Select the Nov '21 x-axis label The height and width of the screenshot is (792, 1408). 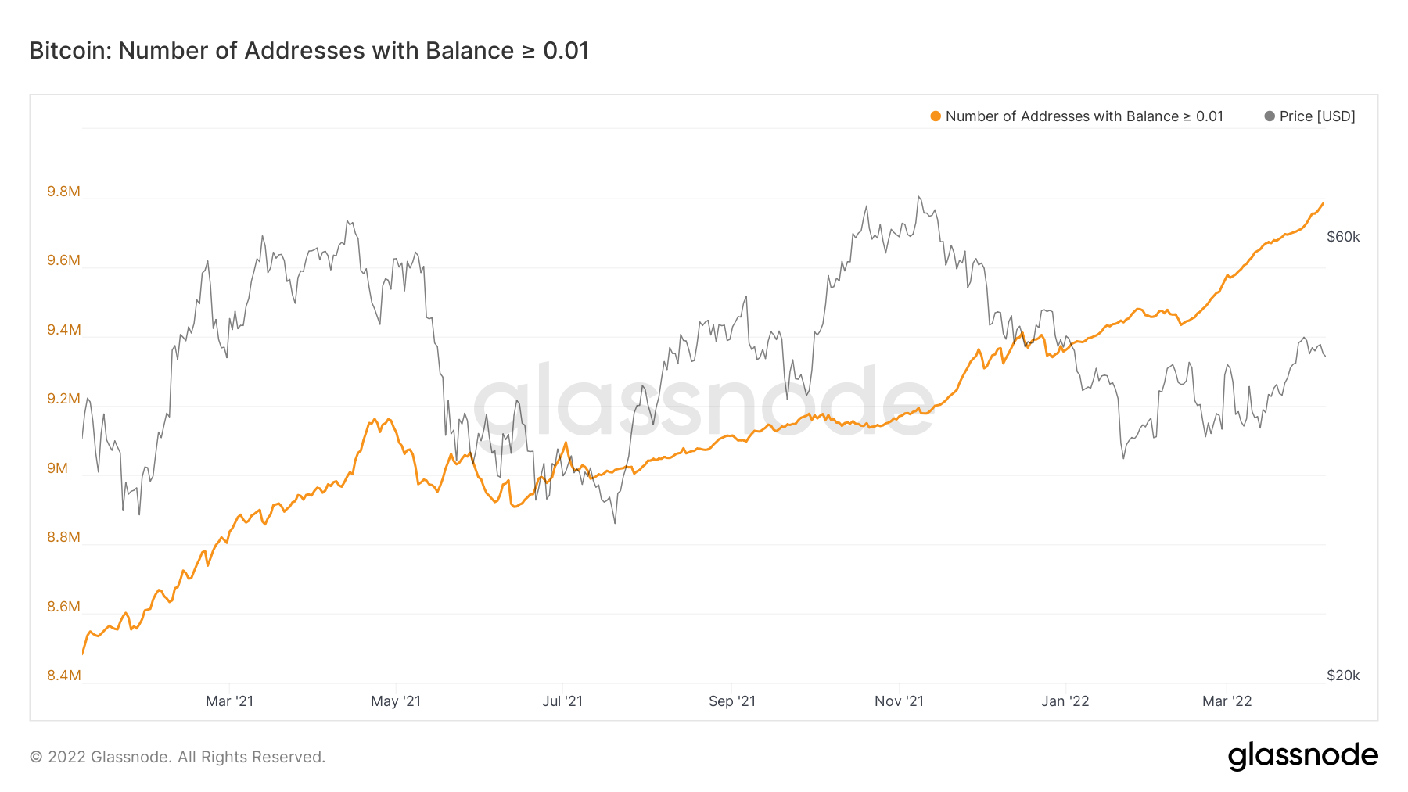(899, 701)
